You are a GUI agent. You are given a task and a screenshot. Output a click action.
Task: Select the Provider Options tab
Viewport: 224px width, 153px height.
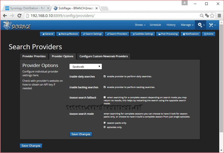point(62,56)
